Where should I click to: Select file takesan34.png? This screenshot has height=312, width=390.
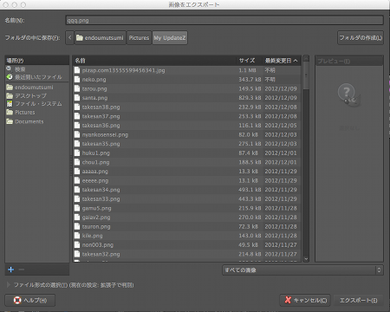pyautogui.click(x=187, y=190)
